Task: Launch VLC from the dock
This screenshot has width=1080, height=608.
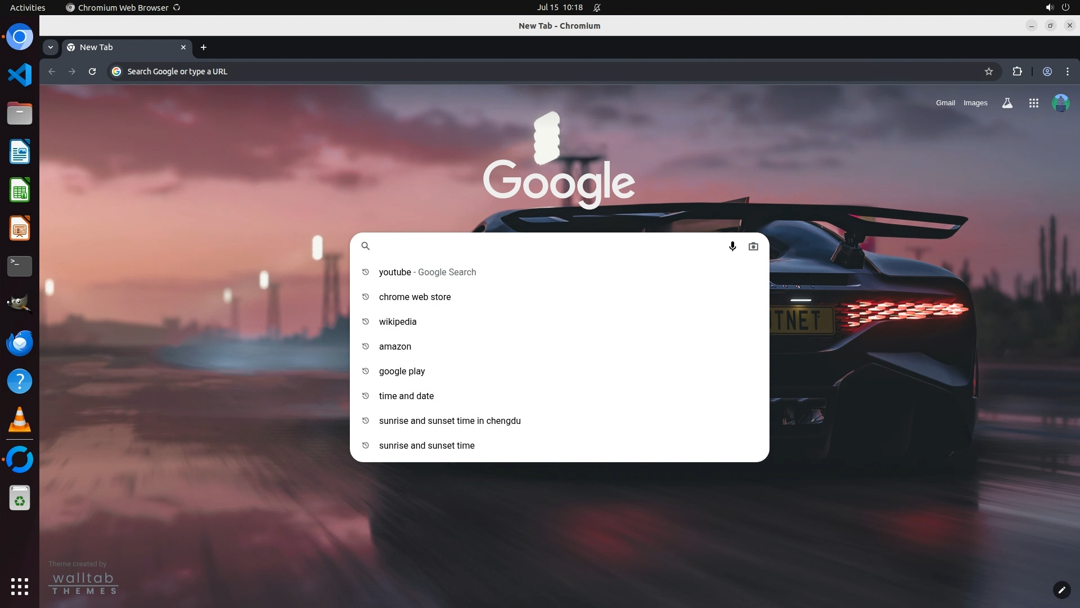Action: click(20, 419)
